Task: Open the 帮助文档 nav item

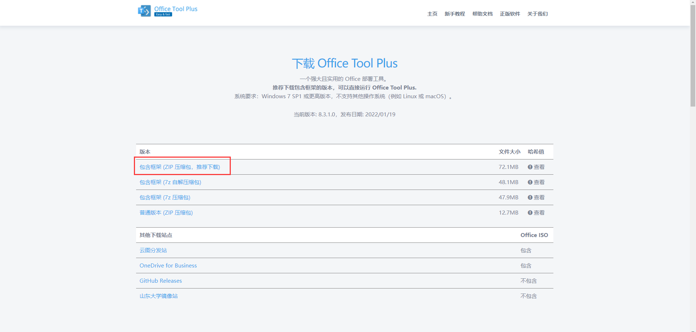Action: pyautogui.click(x=482, y=14)
